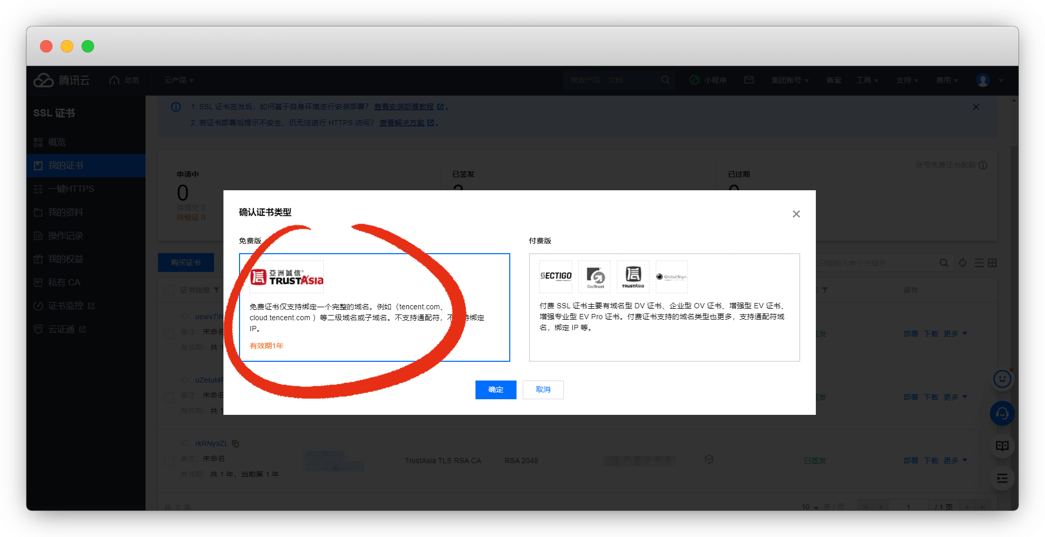Click the mail message icon in header

[x=749, y=80]
